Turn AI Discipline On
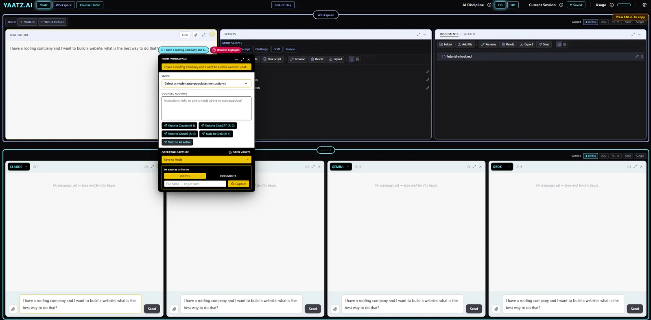This screenshot has width=651, height=320. (500, 5)
